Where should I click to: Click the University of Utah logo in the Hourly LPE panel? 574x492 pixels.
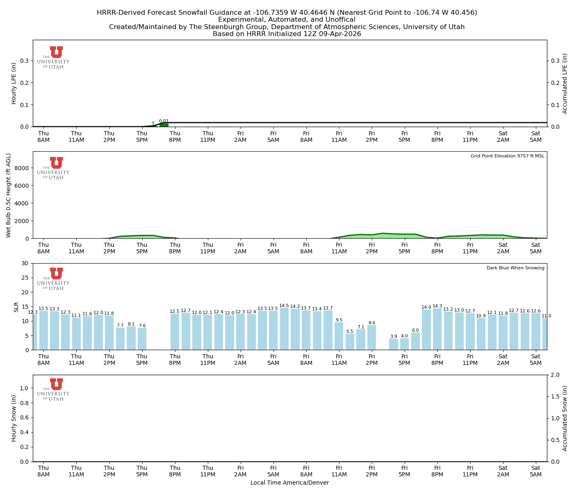(54, 57)
